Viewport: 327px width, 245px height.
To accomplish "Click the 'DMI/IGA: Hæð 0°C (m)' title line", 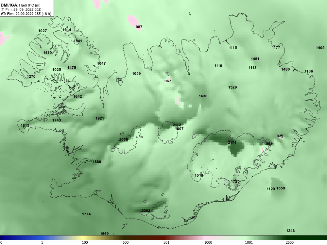I will (x=20, y=5).
